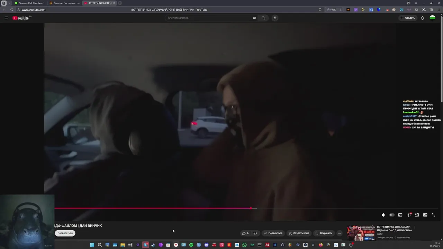The height and width of the screenshot is (249, 443).
Task: Switch to miniplayer mode
Action: [x=417, y=215]
